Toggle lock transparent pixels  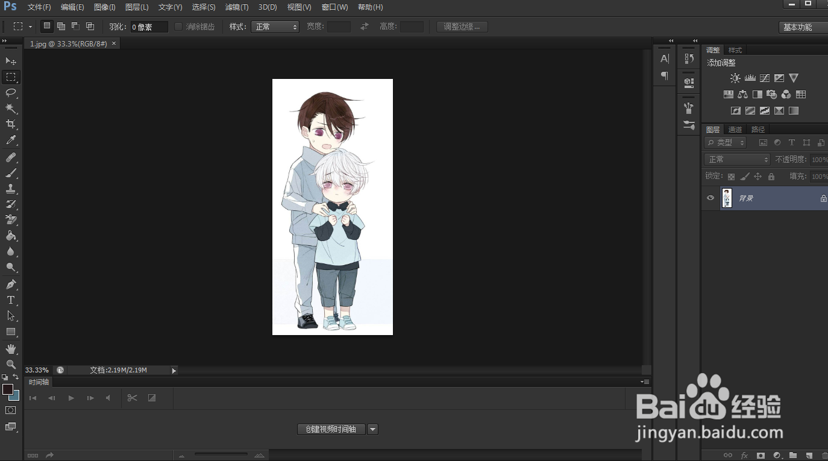pos(731,177)
